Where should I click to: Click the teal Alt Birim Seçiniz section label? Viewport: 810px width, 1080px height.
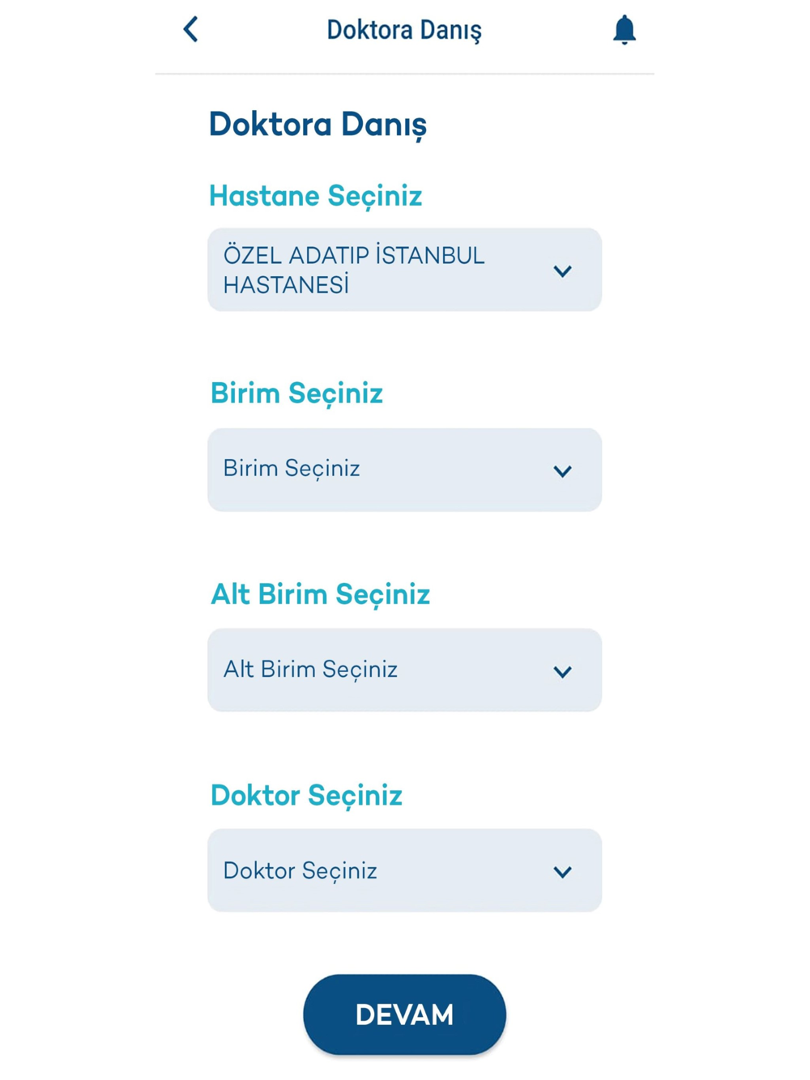pos(321,594)
